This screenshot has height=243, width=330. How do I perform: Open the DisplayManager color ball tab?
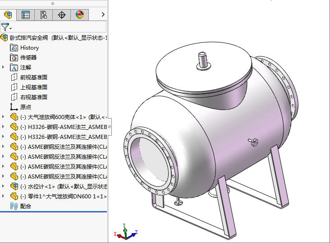coord(80,15)
